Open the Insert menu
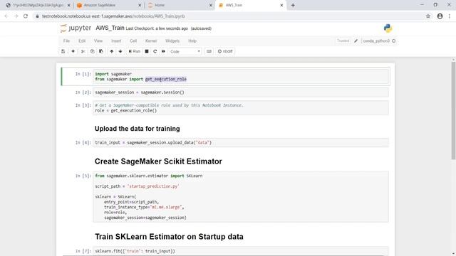 point(116,41)
